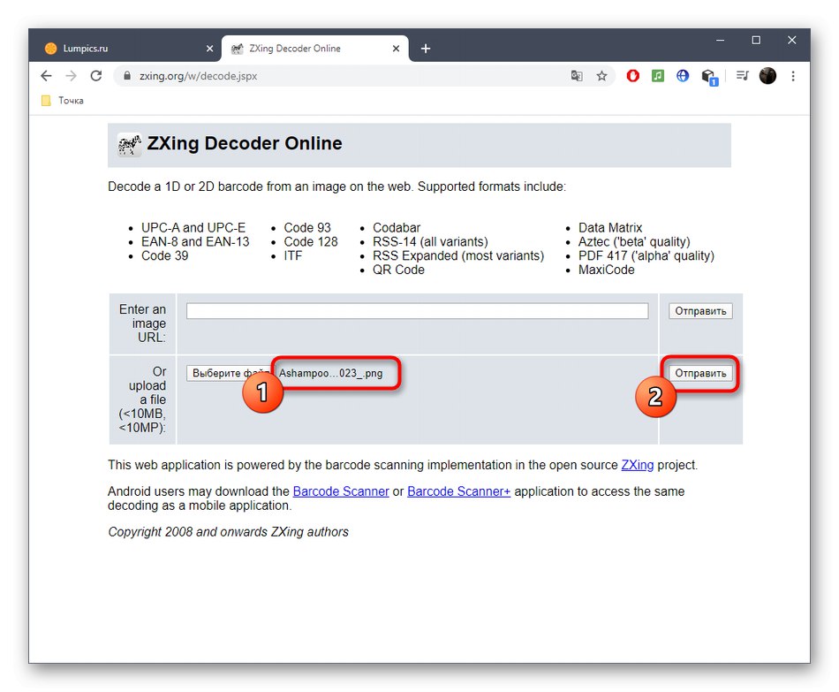Click the RSS Expanded (most variants) item
This screenshot has width=839, height=692.
click(458, 256)
